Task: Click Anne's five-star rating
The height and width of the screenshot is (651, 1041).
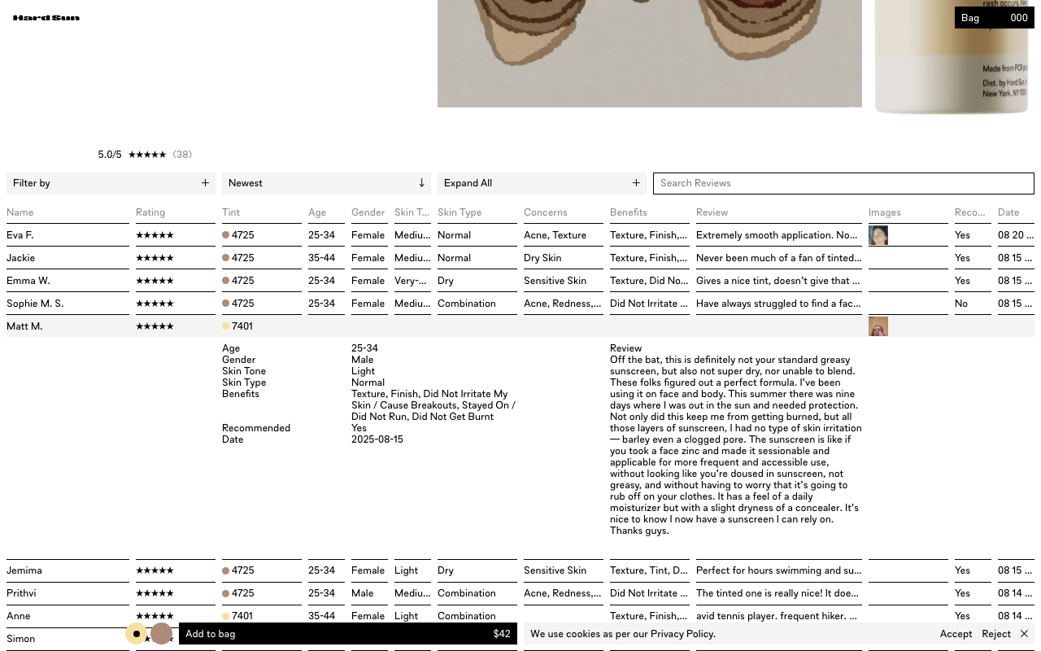Action: 155,616
